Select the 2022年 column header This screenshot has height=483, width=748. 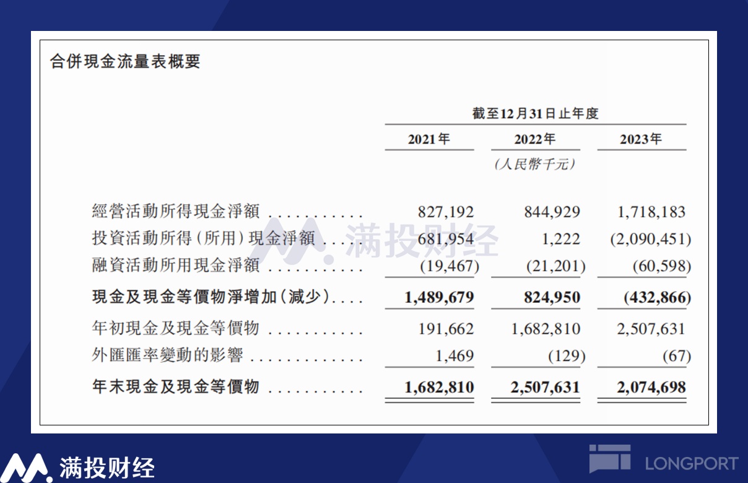pyautogui.click(x=535, y=139)
